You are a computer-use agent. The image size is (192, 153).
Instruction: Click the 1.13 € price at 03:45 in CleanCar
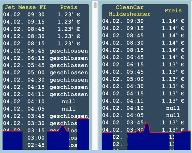pos(173,123)
